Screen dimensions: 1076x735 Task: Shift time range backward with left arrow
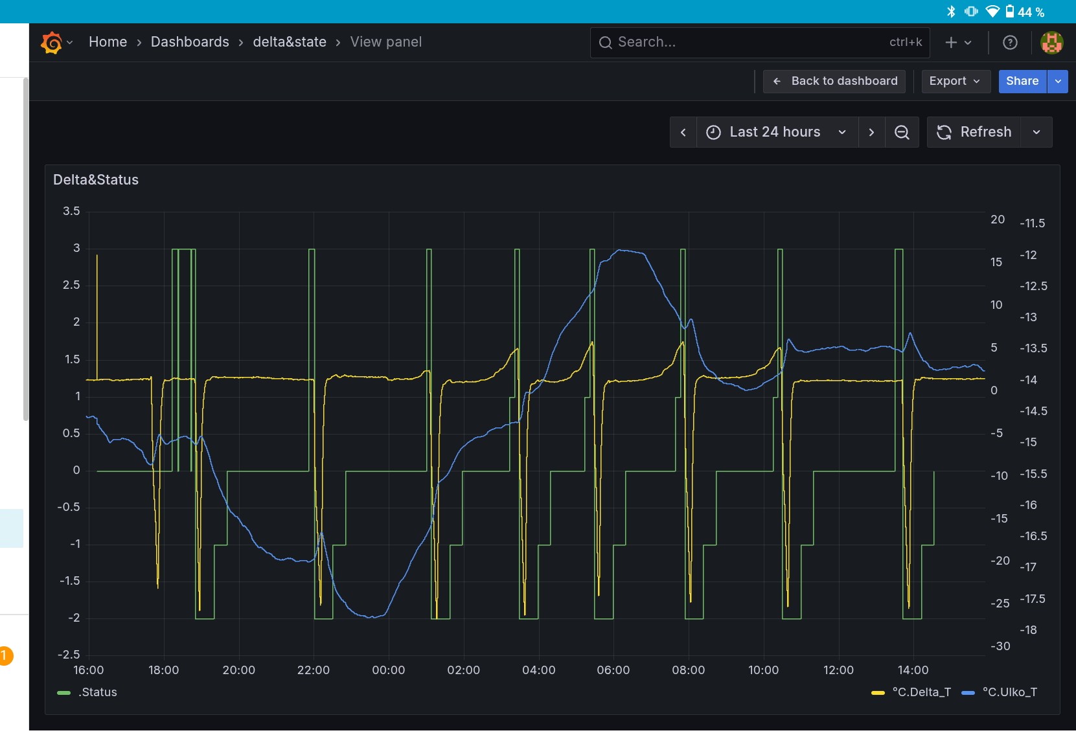[683, 133]
